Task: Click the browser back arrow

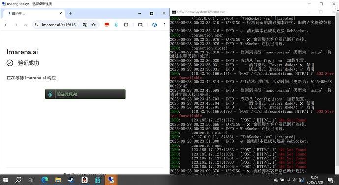Action: tap(6, 25)
